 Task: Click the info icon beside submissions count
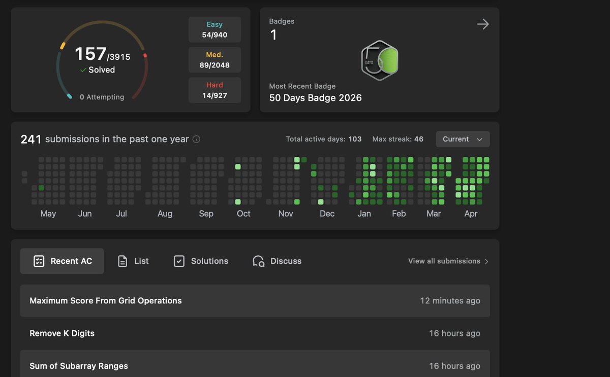(196, 139)
